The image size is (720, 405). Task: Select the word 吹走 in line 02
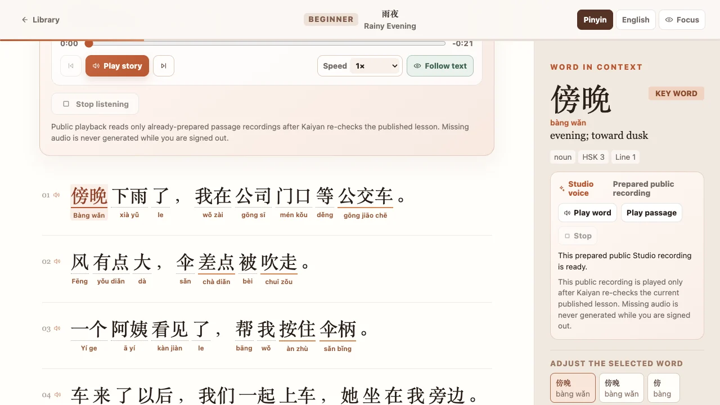pos(279,269)
